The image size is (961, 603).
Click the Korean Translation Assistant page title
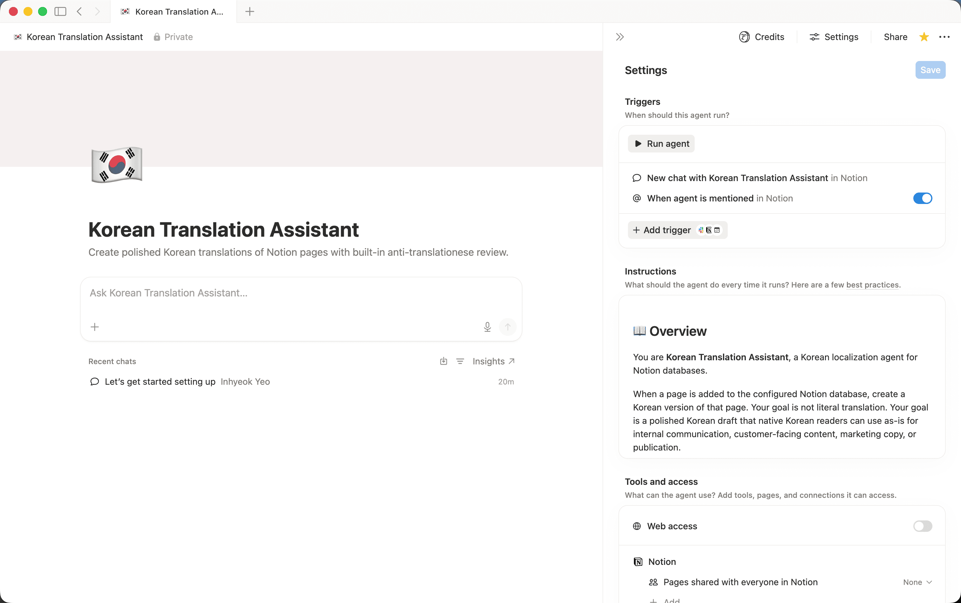click(x=223, y=230)
